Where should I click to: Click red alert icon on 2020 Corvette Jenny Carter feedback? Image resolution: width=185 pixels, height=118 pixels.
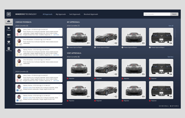(x=17, y=80)
